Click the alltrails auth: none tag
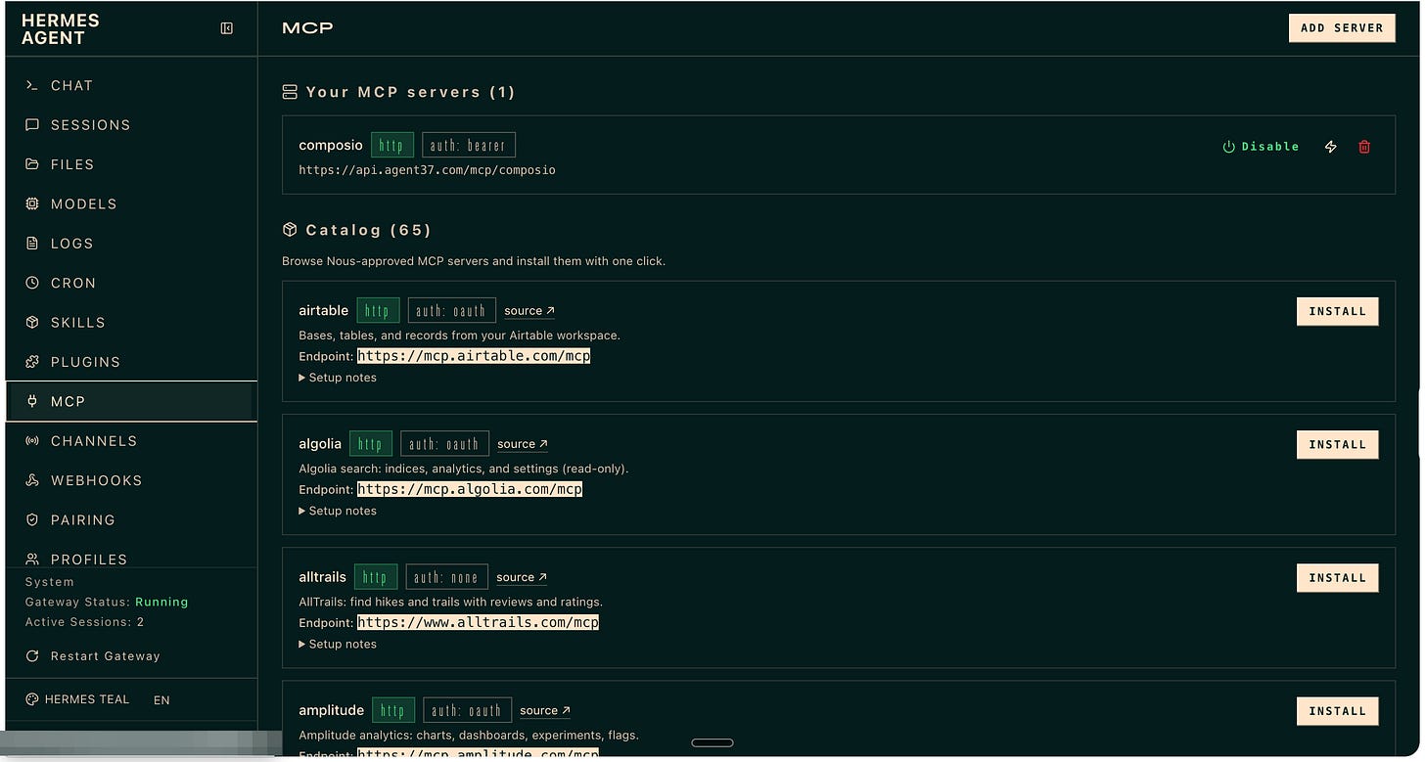Image resolution: width=1425 pixels, height=762 pixels. pos(447,577)
